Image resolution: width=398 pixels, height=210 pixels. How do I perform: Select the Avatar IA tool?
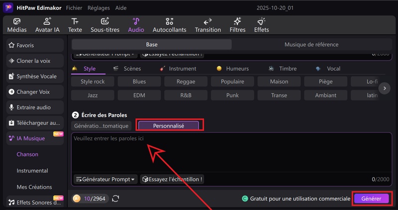[47, 25]
